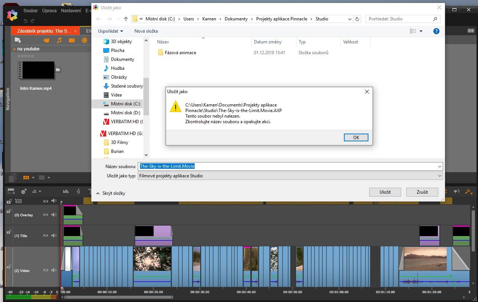Collapse folders with Skrýt složky
This screenshot has width=478, height=302.
coord(111,193)
